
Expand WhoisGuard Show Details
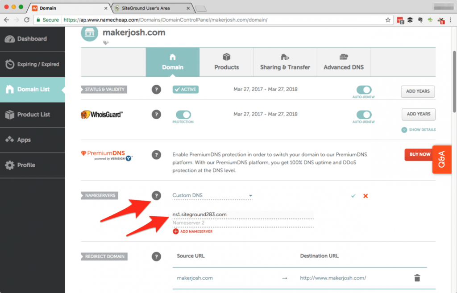(x=419, y=130)
